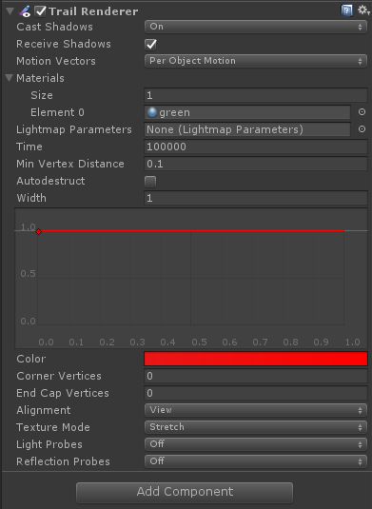Open the Trail Renderer gear settings menu
372x509 pixels.
coord(362,10)
